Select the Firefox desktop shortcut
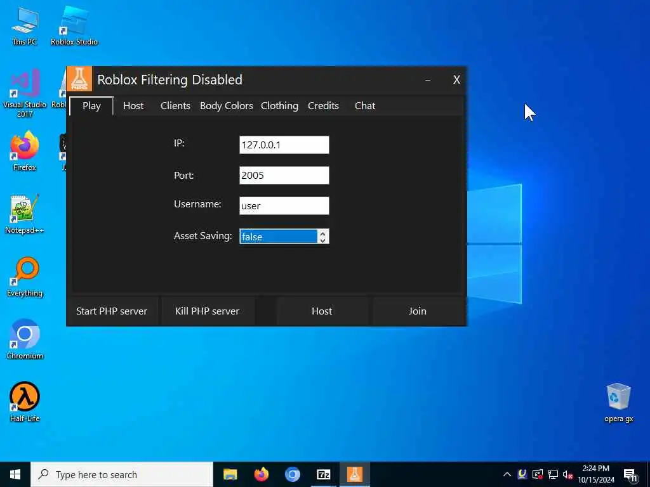650x487 pixels. [x=25, y=151]
